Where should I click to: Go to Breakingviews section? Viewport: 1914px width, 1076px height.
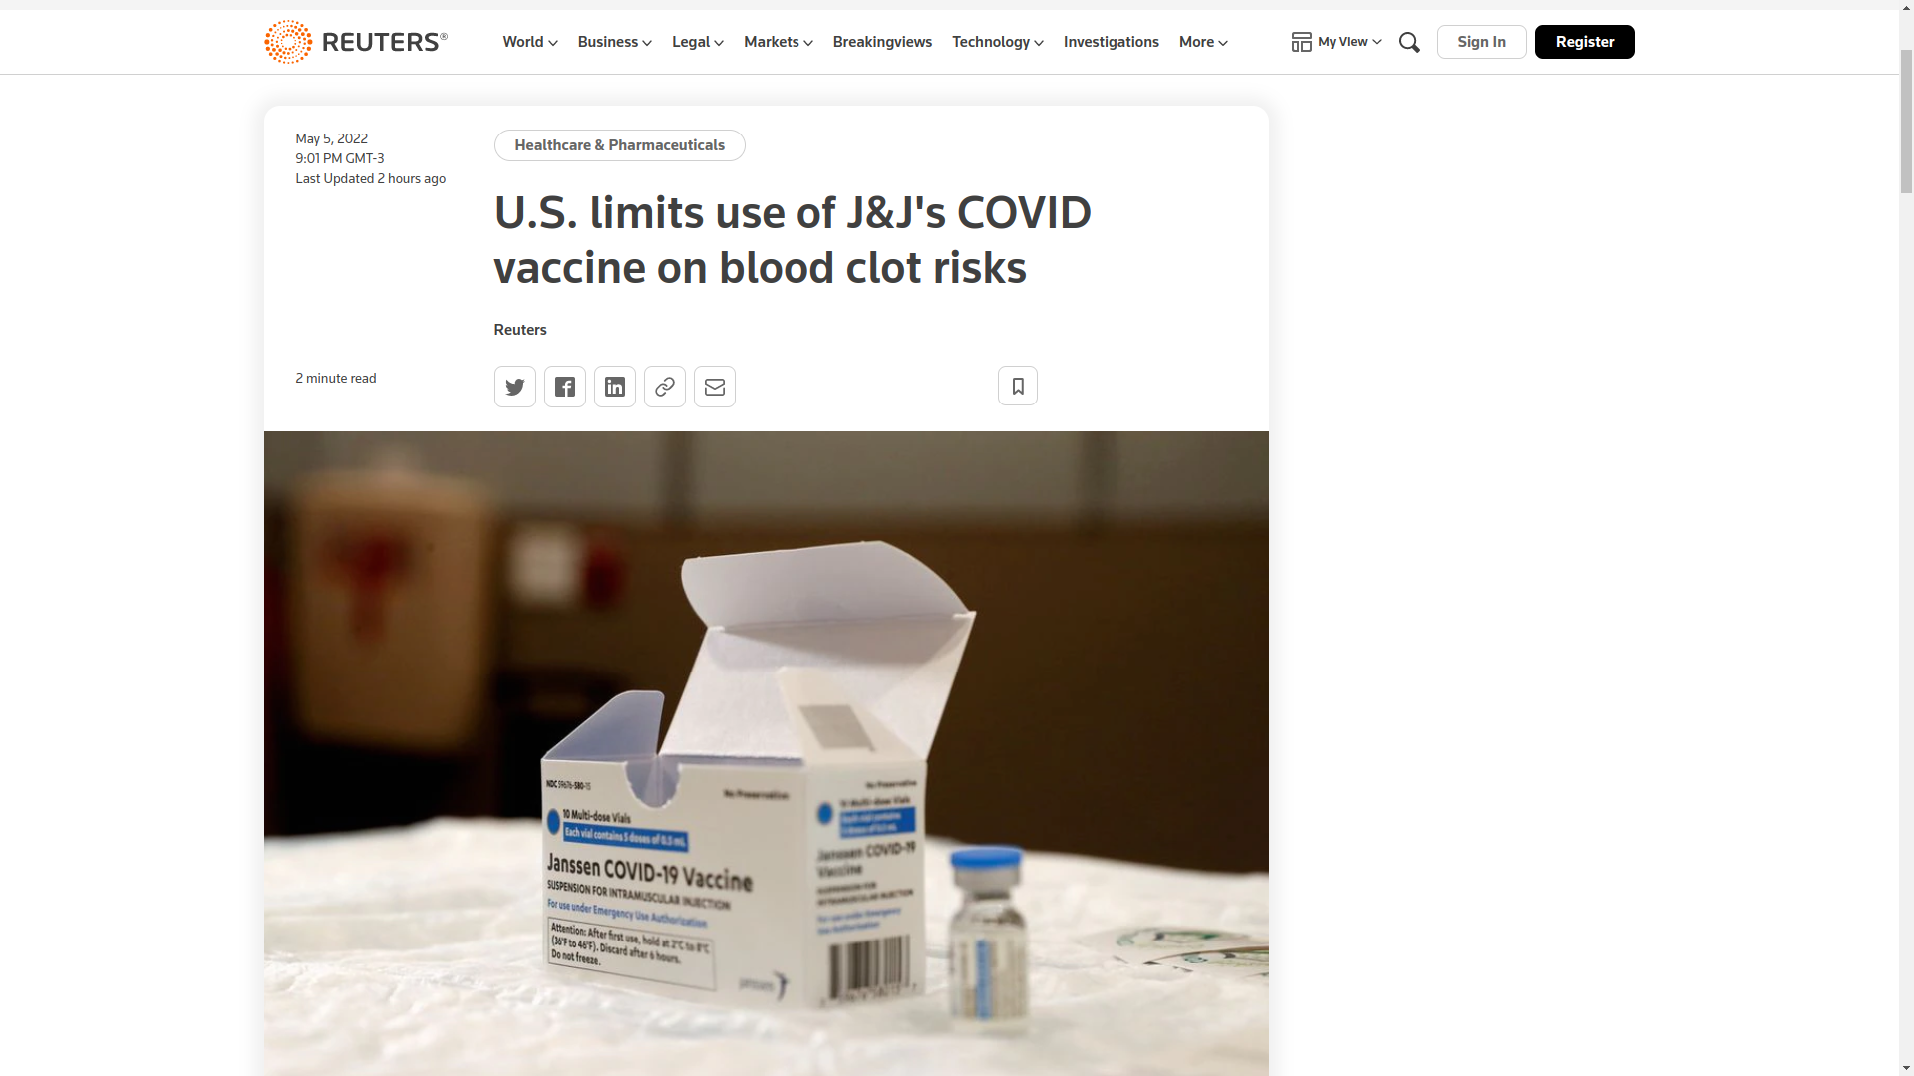882,42
